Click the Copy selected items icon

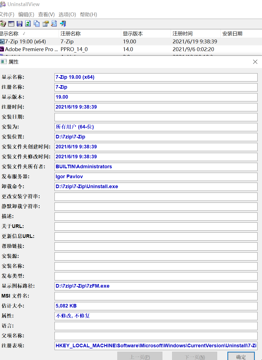coord(37,23)
